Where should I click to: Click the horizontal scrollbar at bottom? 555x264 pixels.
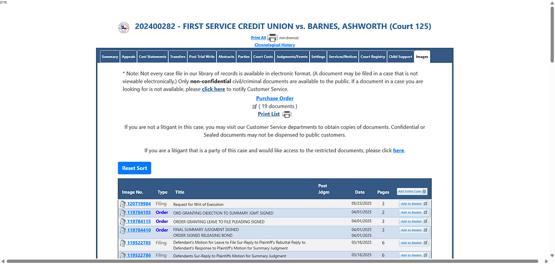tap(272, 261)
